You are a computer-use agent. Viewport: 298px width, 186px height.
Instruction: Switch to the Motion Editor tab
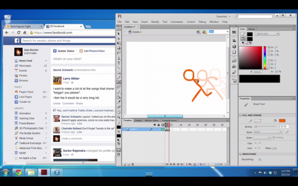pyautogui.click(x=152, y=120)
